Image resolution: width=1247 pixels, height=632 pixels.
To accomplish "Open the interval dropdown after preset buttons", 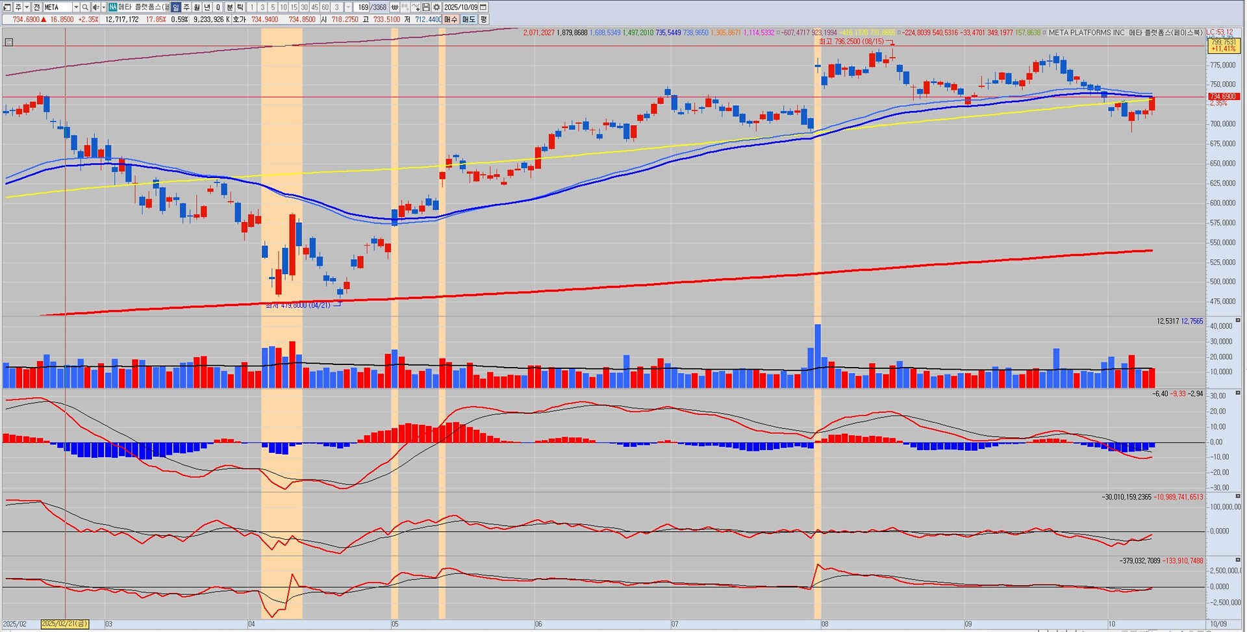I will [x=349, y=7].
